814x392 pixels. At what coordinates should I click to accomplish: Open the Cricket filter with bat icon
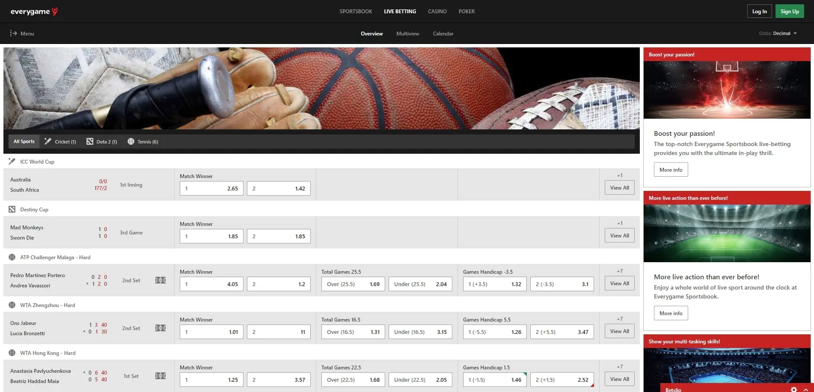(48, 141)
